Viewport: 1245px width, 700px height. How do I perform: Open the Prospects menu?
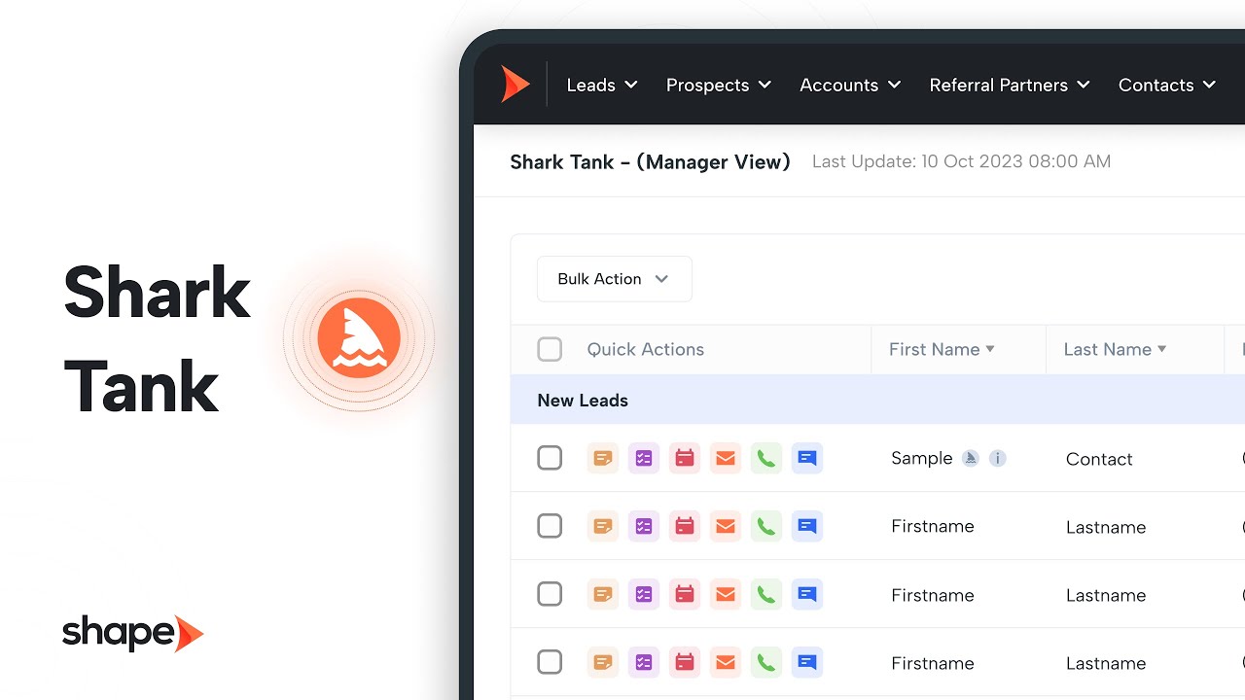click(719, 86)
